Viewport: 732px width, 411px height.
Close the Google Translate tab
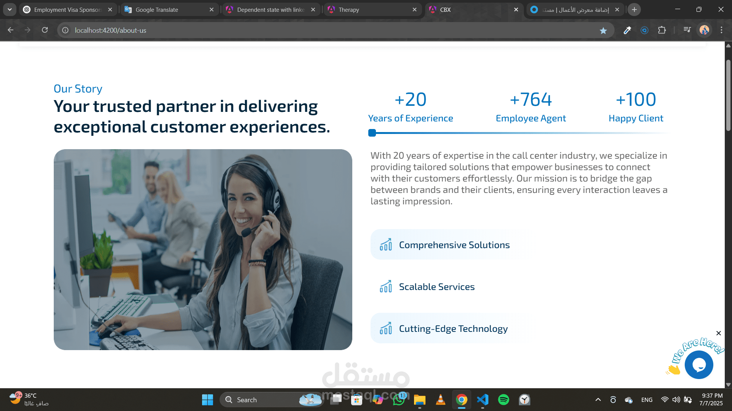pyautogui.click(x=212, y=10)
